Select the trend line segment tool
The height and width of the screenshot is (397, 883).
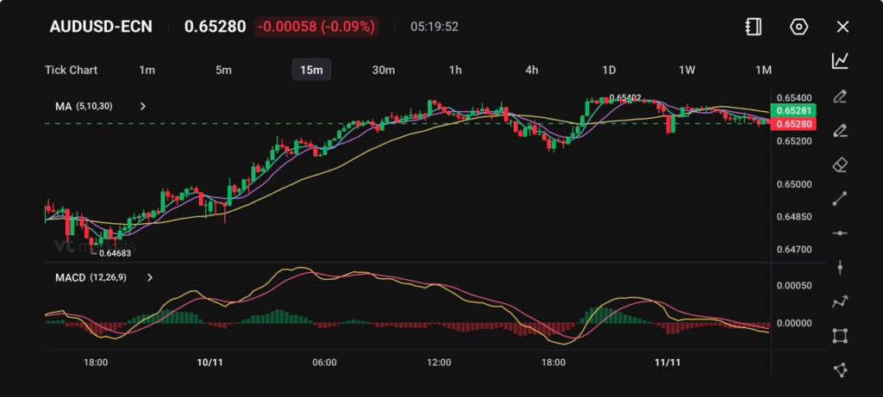(840, 199)
